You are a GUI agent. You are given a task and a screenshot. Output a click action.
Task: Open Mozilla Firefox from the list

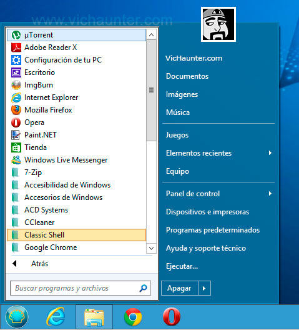(x=76, y=110)
